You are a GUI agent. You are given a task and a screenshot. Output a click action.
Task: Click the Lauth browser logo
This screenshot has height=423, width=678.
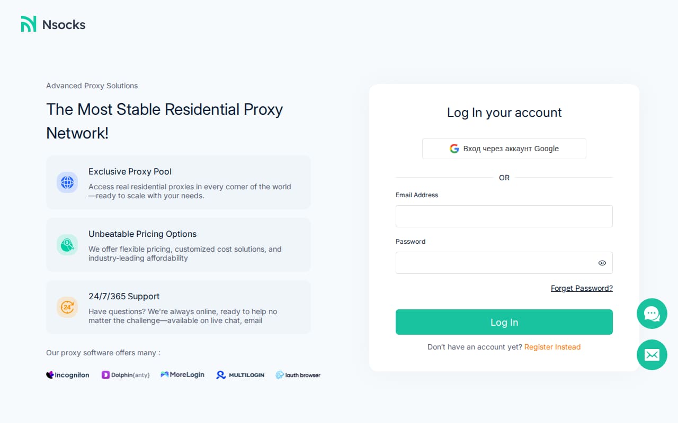[x=298, y=375]
